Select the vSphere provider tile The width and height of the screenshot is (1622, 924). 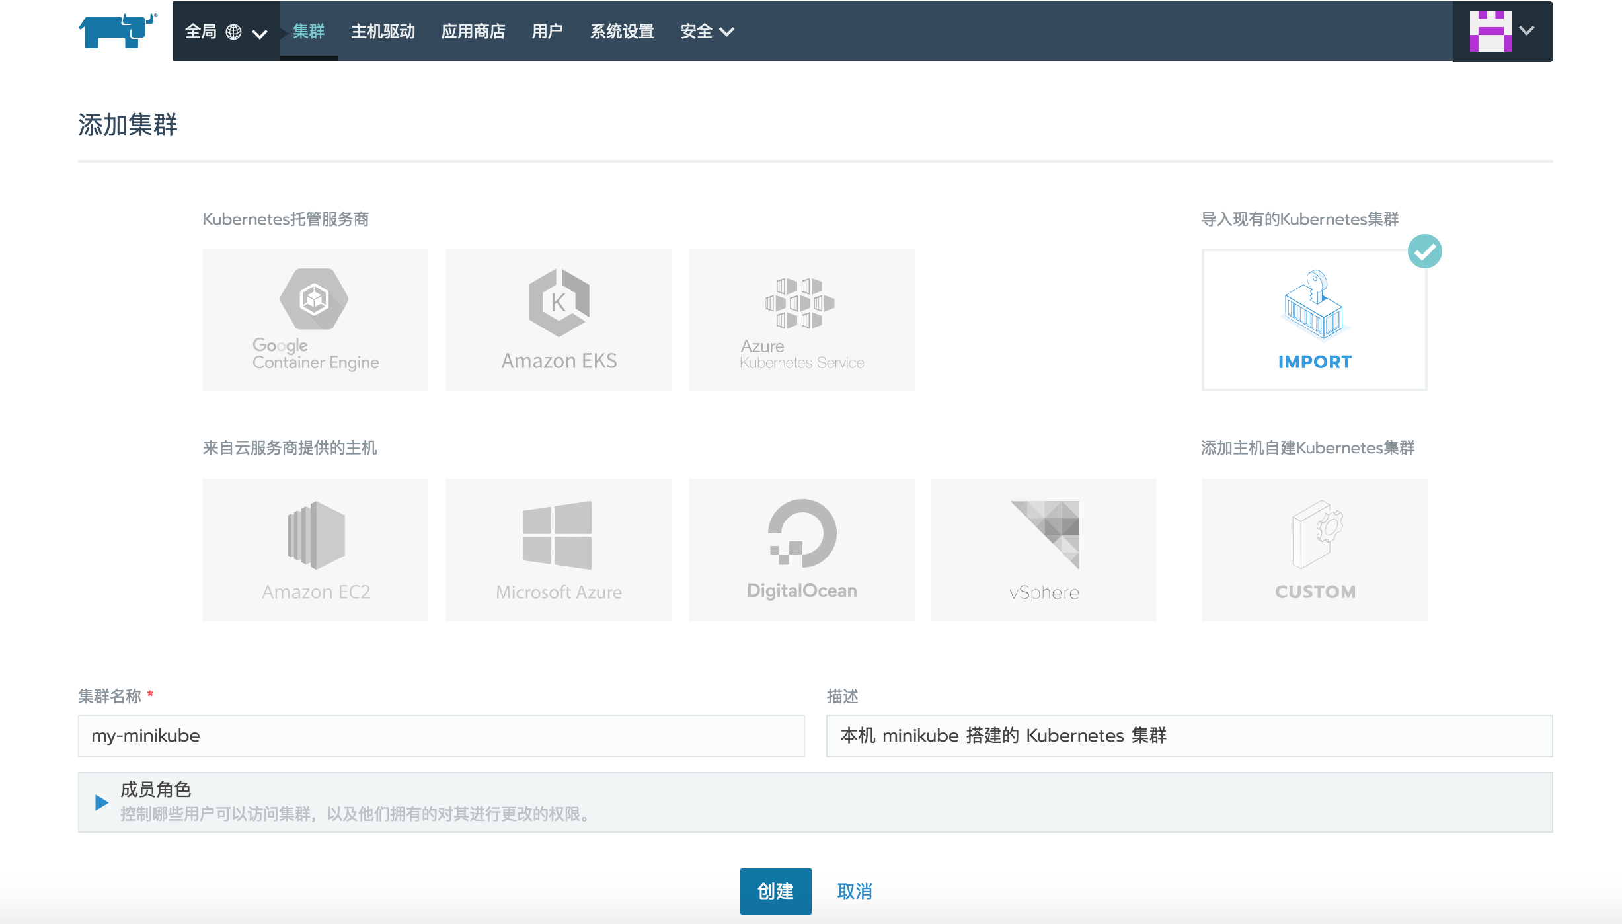pos(1044,550)
